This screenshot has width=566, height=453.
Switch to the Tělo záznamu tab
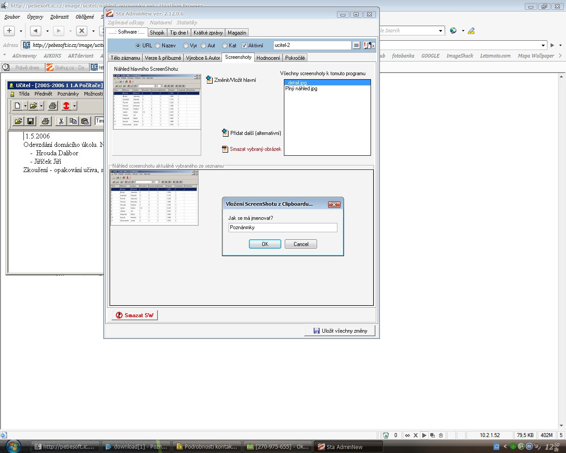tap(125, 58)
